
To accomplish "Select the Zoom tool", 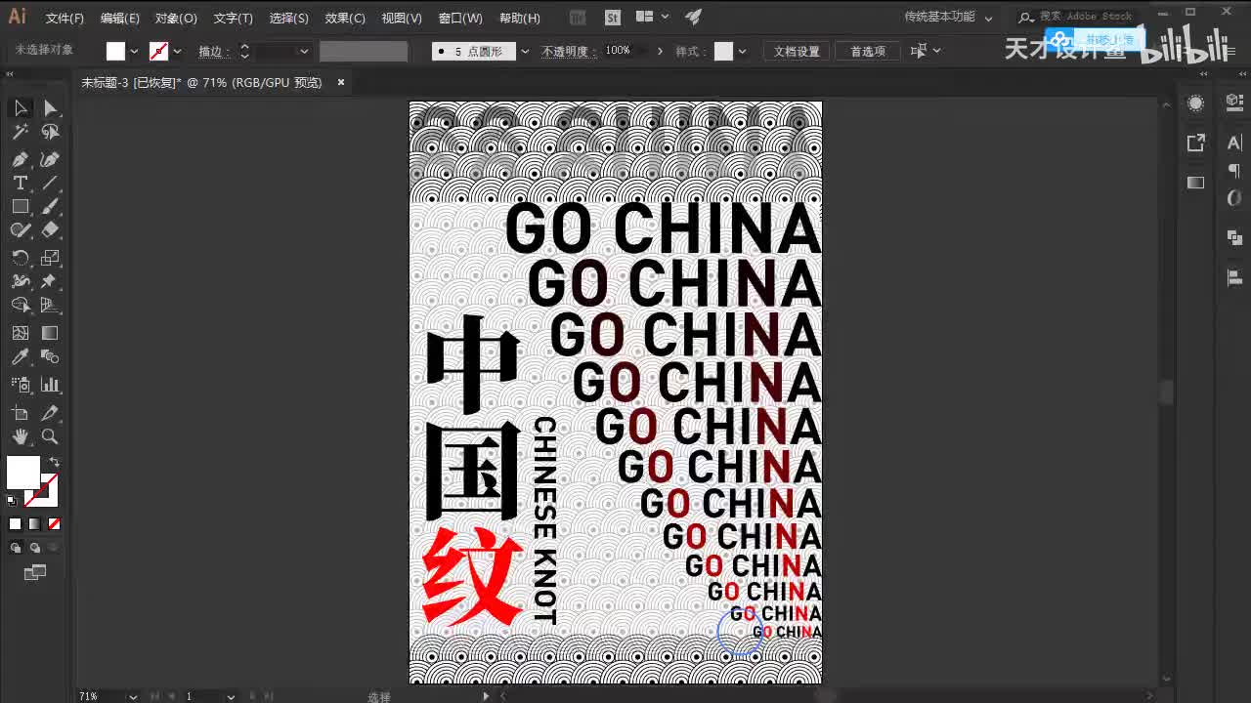I will 50,436.
